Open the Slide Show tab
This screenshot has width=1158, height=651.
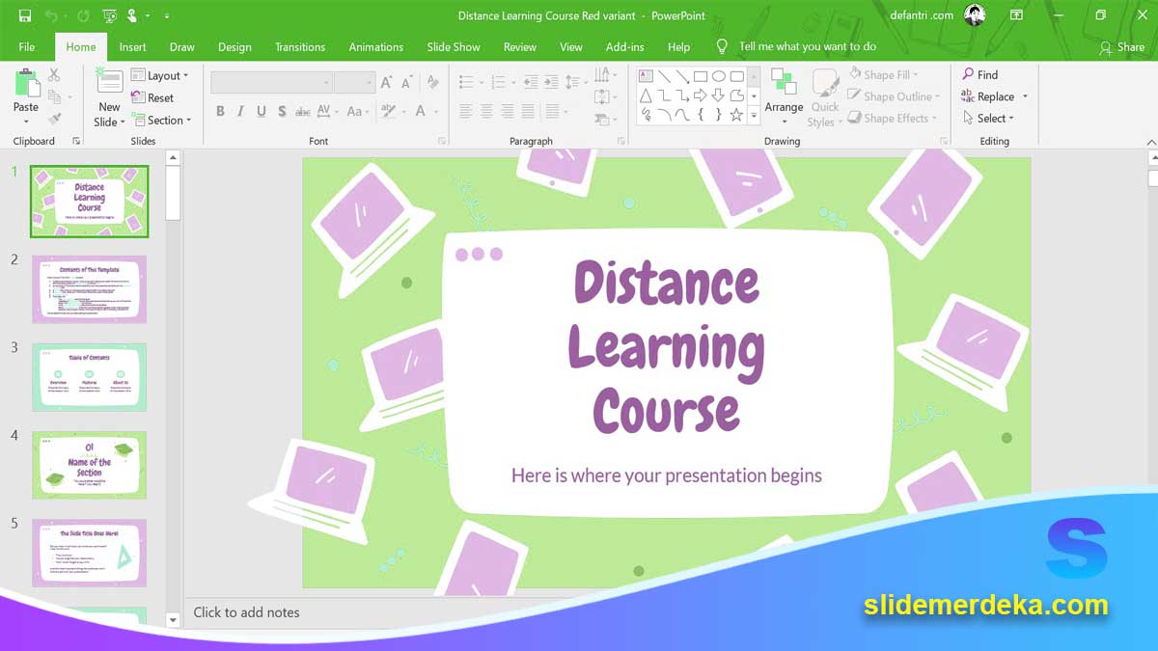(x=454, y=46)
